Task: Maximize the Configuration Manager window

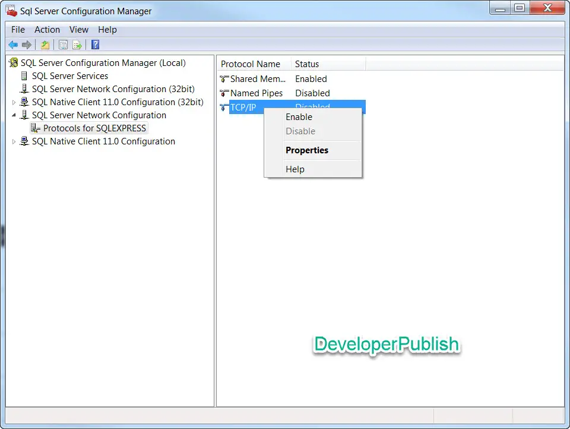Action: coord(520,8)
